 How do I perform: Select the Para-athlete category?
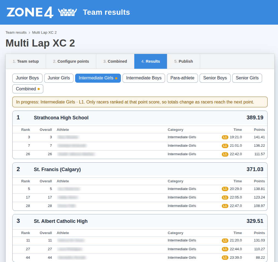click(x=182, y=78)
